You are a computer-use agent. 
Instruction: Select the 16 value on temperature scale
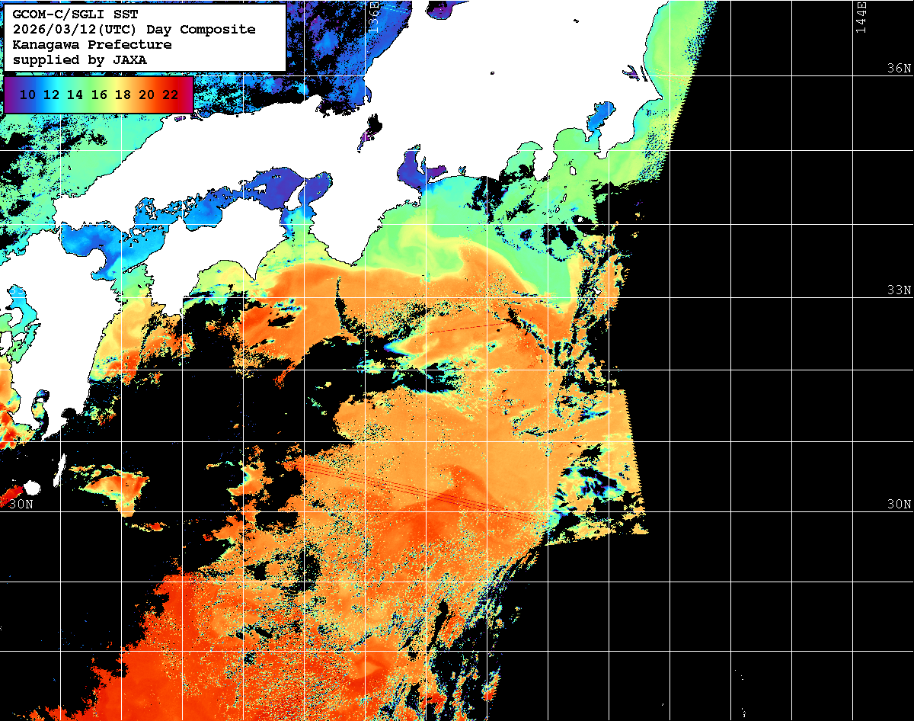pyautogui.click(x=99, y=95)
